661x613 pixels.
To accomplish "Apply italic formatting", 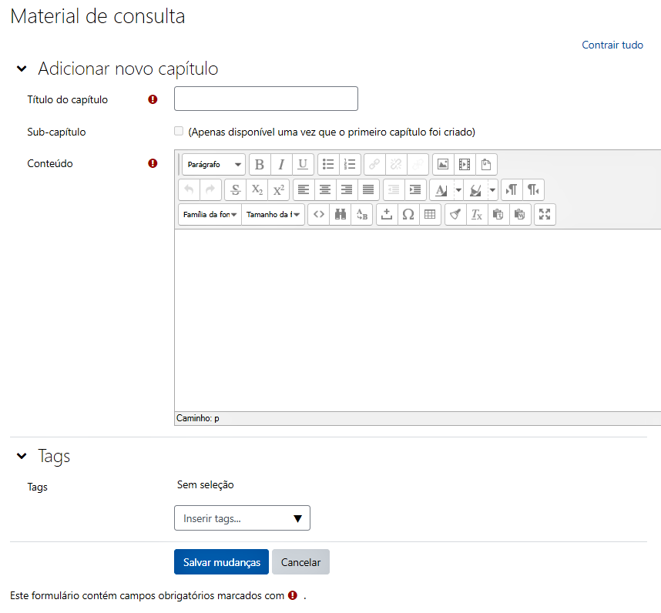I will [x=281, y=164].
